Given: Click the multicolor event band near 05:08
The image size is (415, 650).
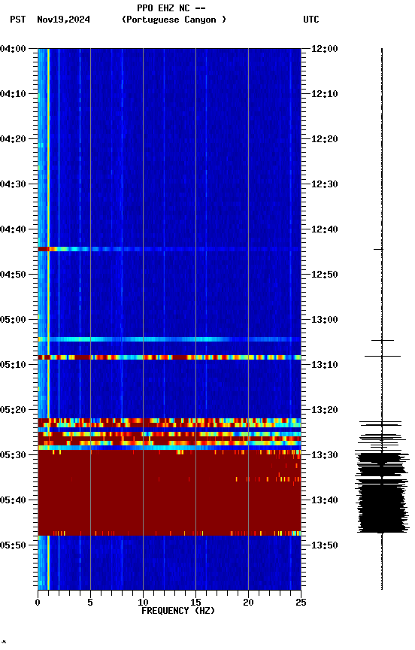Looking at the screenshot, I should coord(169,357).
